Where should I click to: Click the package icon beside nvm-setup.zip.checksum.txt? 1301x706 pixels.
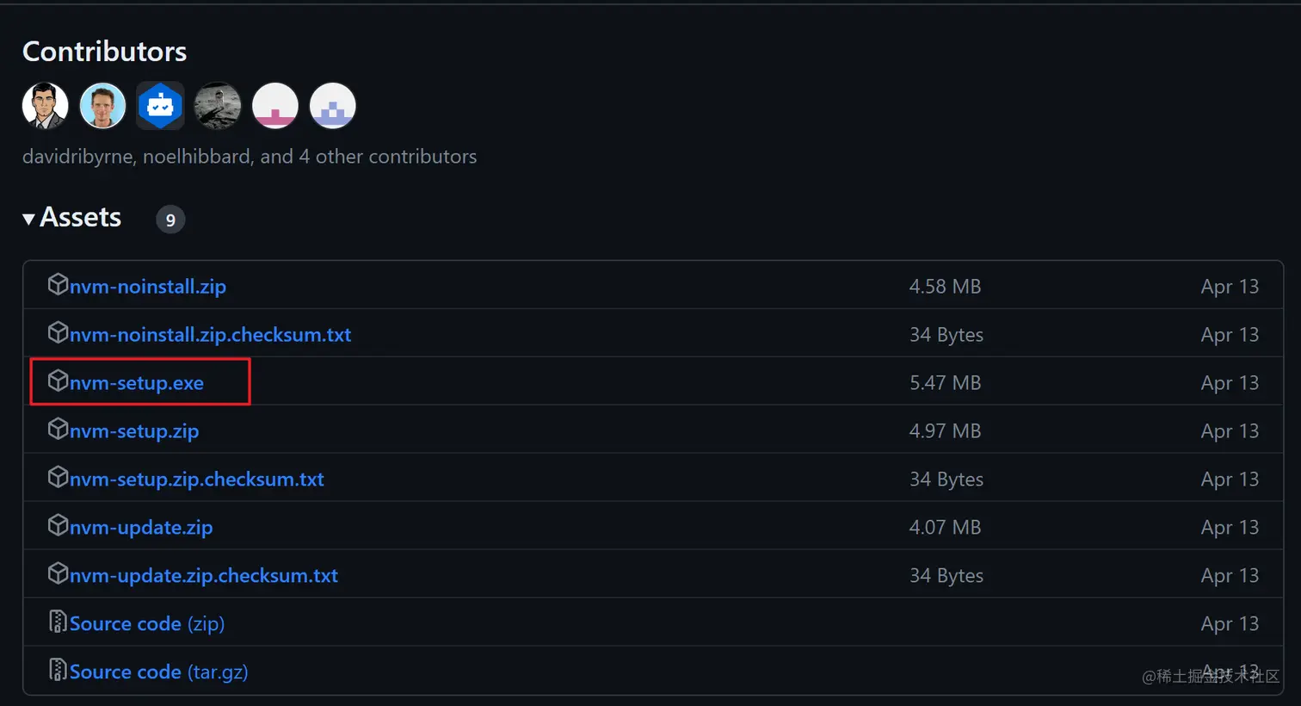(58, 477)
